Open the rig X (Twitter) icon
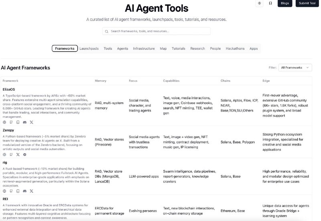Screen dimensions: 321x221 [32, 191]
